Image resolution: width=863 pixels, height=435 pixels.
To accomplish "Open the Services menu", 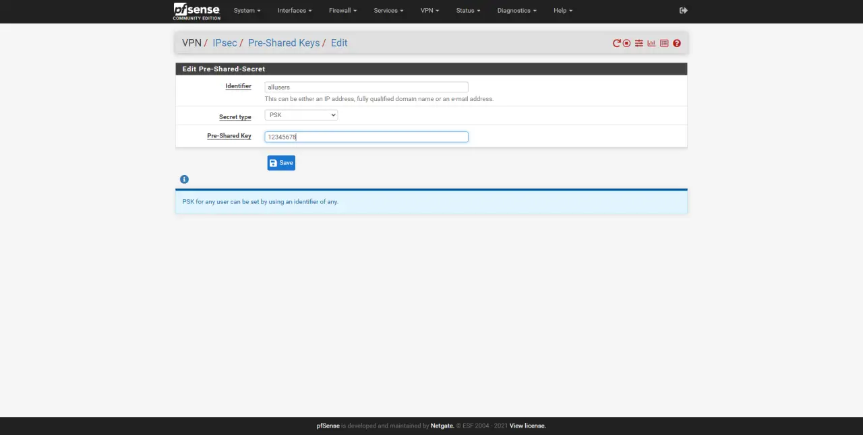I will pos(388,11).
